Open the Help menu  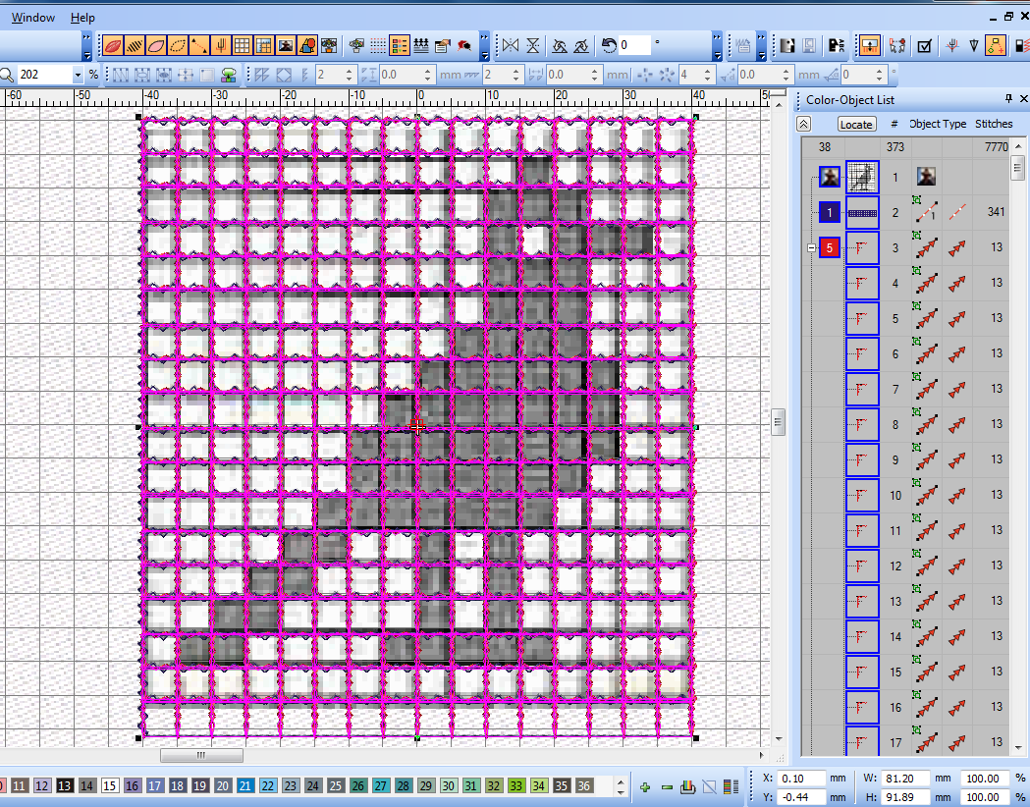pos(82,18)
